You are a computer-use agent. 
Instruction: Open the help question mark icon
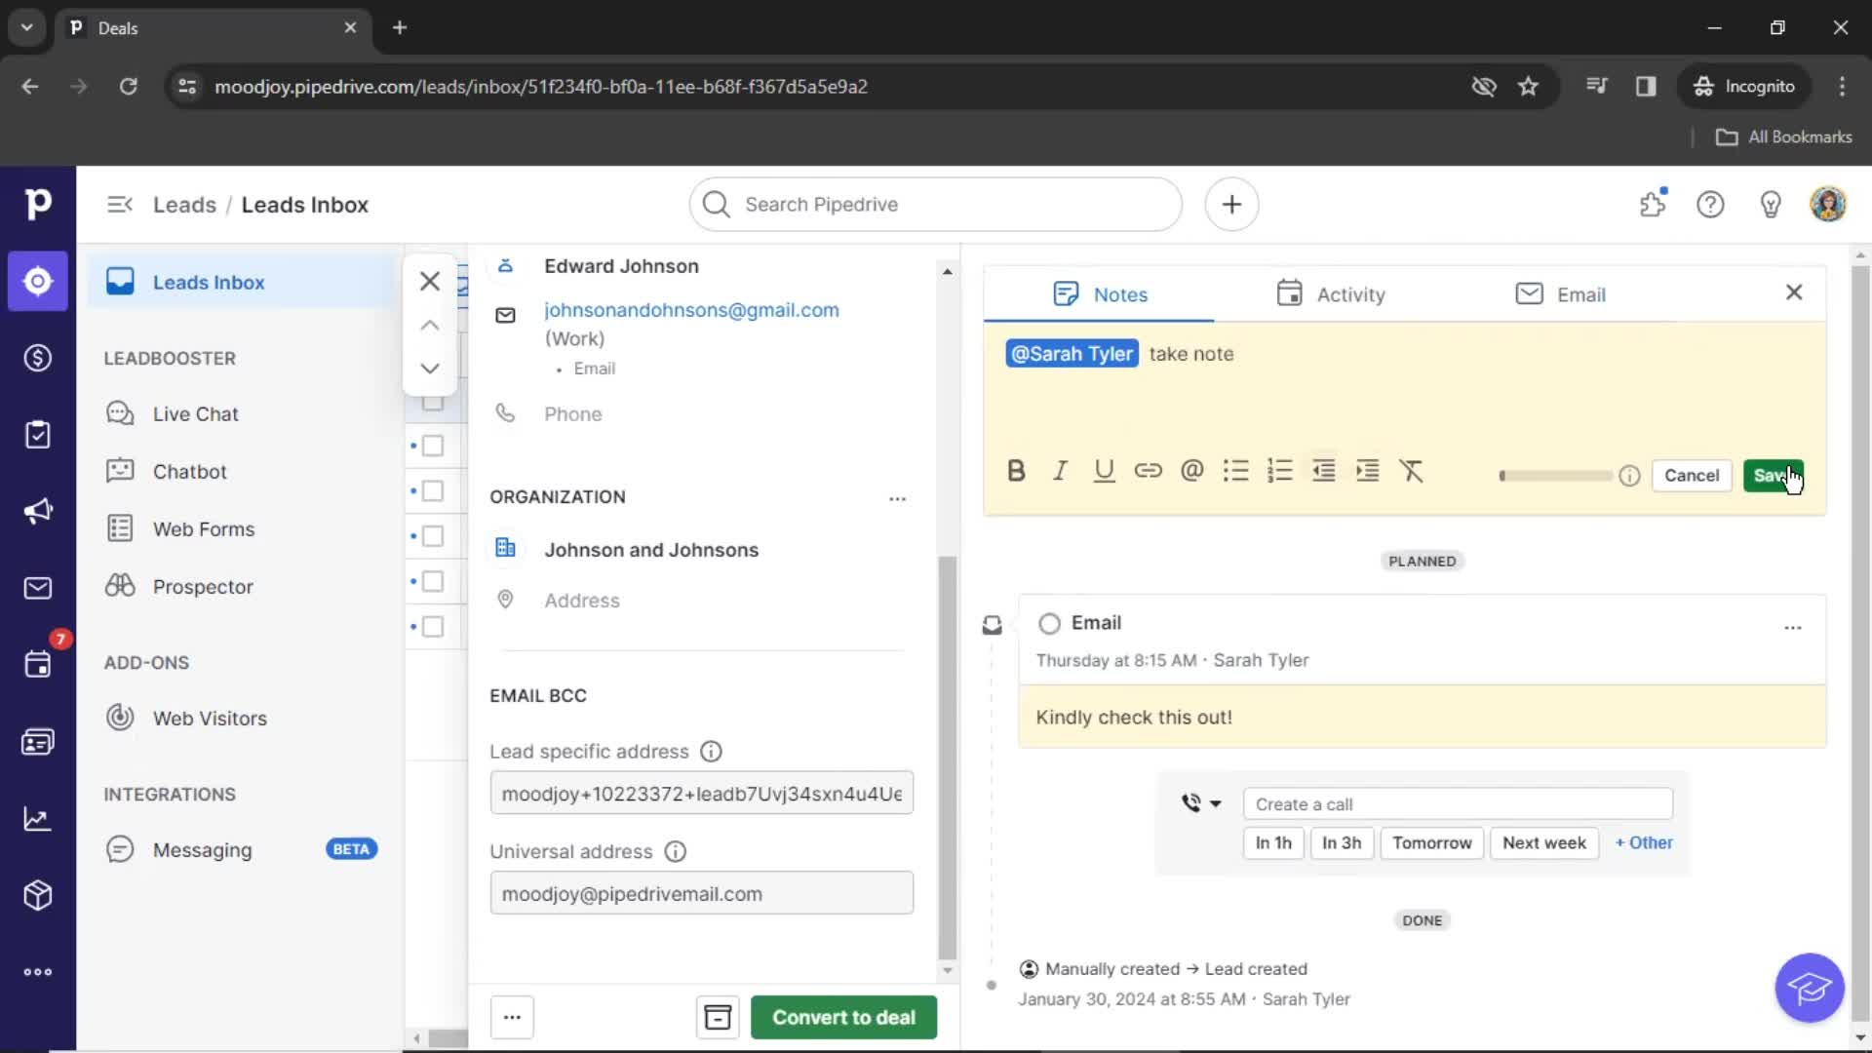click(1710, 205)
